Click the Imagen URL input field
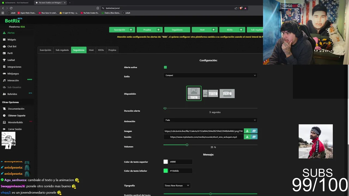 204,131
